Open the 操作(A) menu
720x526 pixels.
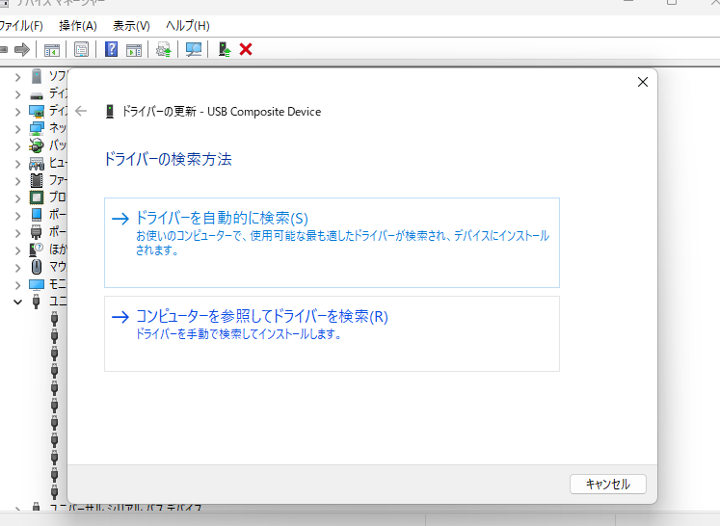click(x=78, y=26)
